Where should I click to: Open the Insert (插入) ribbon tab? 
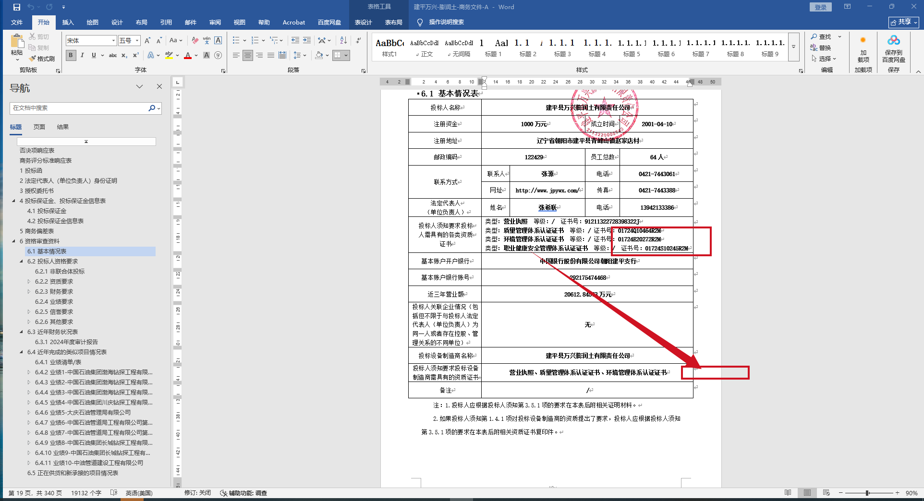68,22
